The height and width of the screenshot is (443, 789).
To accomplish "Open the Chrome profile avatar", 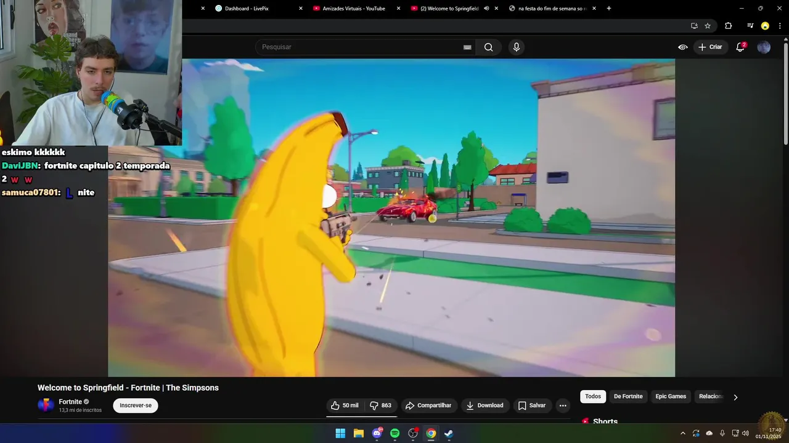I will [x=765, y=26].
